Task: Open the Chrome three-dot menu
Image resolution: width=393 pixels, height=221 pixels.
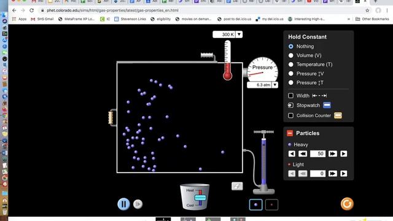Action: click(x=387, y=10)
